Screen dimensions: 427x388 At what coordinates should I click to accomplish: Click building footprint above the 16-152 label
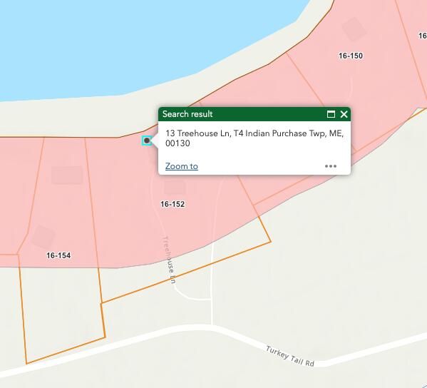pos(175,187)
